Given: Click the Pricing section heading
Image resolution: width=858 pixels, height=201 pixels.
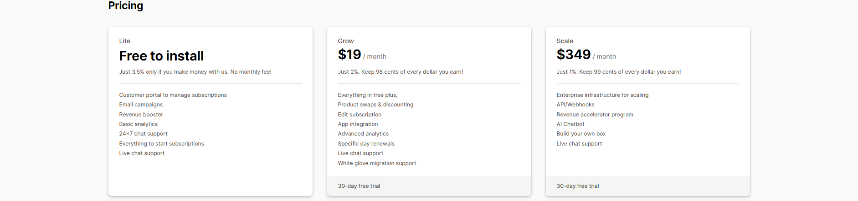Looking at the screenshot, I should pyautogui.click(x=126, y=6).
